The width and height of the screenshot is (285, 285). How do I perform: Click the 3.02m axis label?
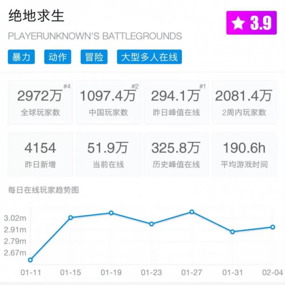tap(15, 218)
